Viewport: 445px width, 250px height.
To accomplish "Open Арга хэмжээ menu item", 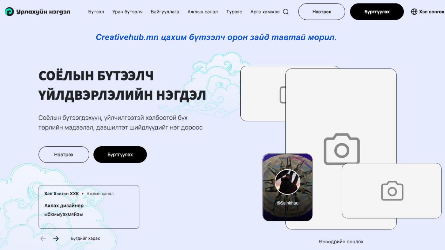I will (265, 12).
